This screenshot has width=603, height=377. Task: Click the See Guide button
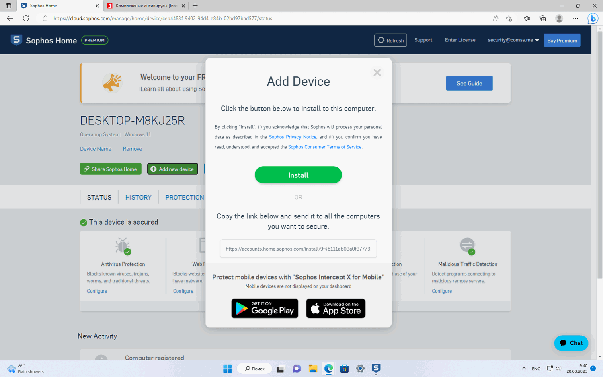click(469, 83)
